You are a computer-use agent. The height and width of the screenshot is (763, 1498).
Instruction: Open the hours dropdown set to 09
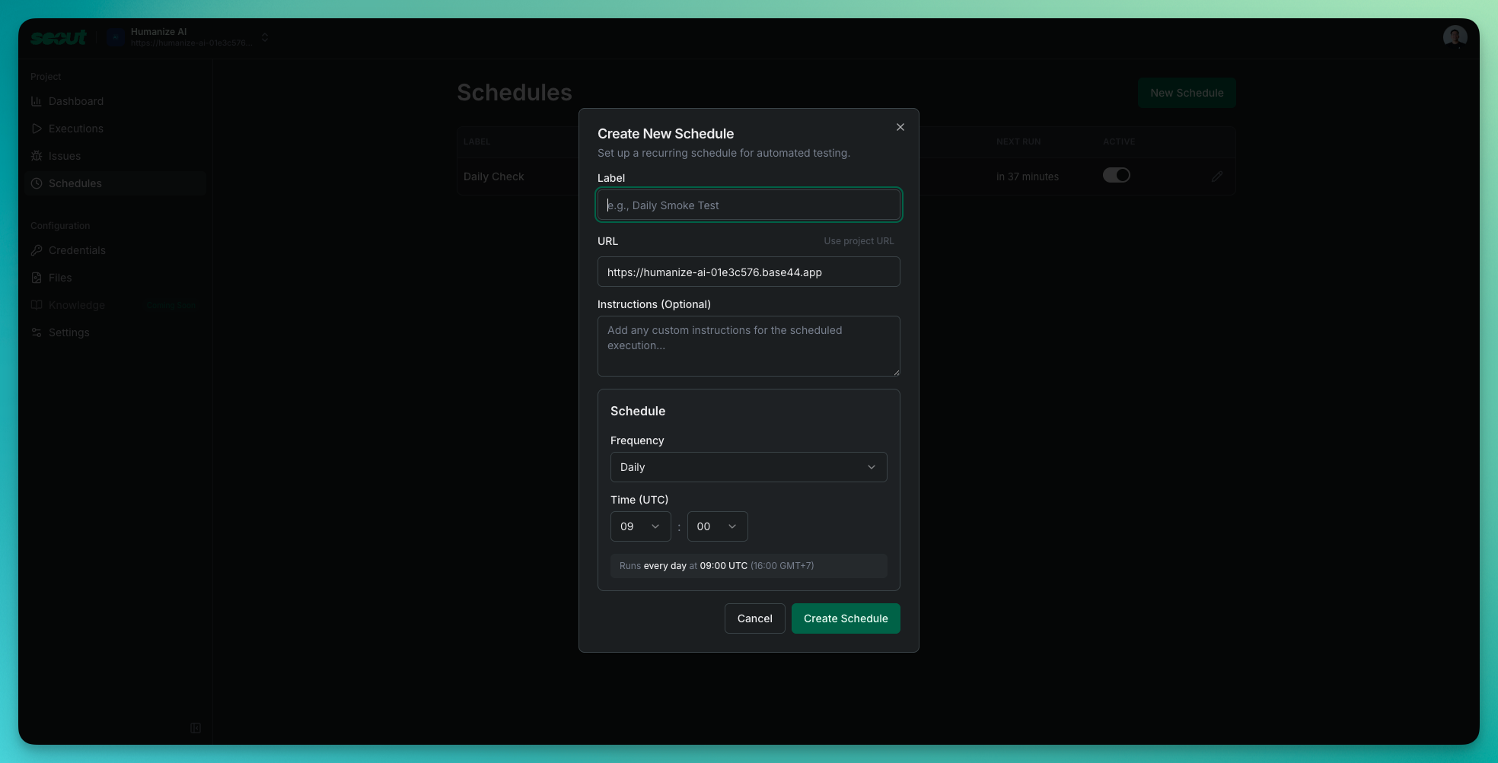coord(640,526)
